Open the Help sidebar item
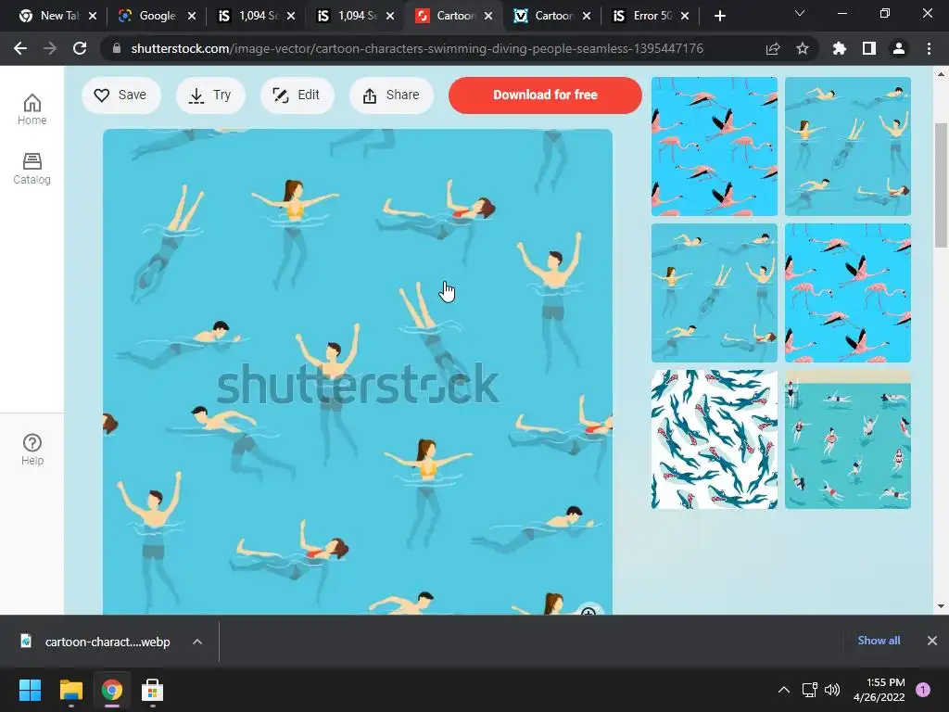 32,450
